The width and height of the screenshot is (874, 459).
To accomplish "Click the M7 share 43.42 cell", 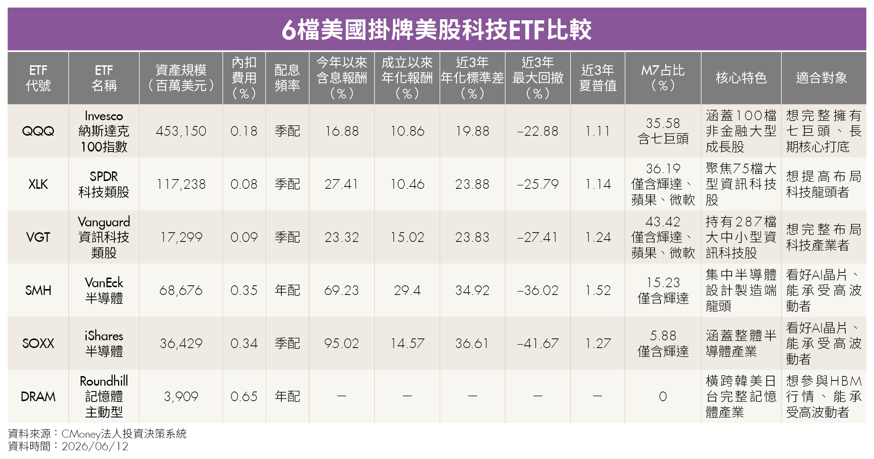I will (663, 237).
